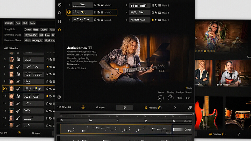
Task: Filter Rhythmic Shape by Line
Action: pos(47,35)
